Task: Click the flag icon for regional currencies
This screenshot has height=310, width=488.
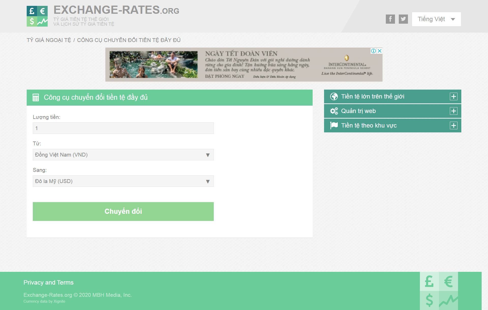Action: (334, 125)
